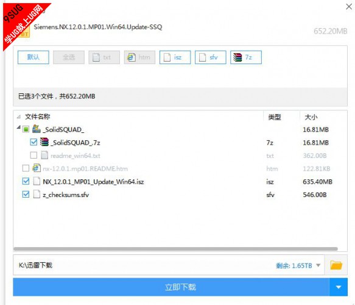This screenshot has height=305, width=355.
Task: Sort by 类型 column header
Action: pyautogui.click(x=275, y=117)
